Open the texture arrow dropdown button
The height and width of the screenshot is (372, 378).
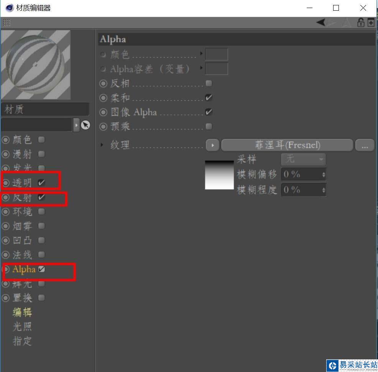click(212, 145)
